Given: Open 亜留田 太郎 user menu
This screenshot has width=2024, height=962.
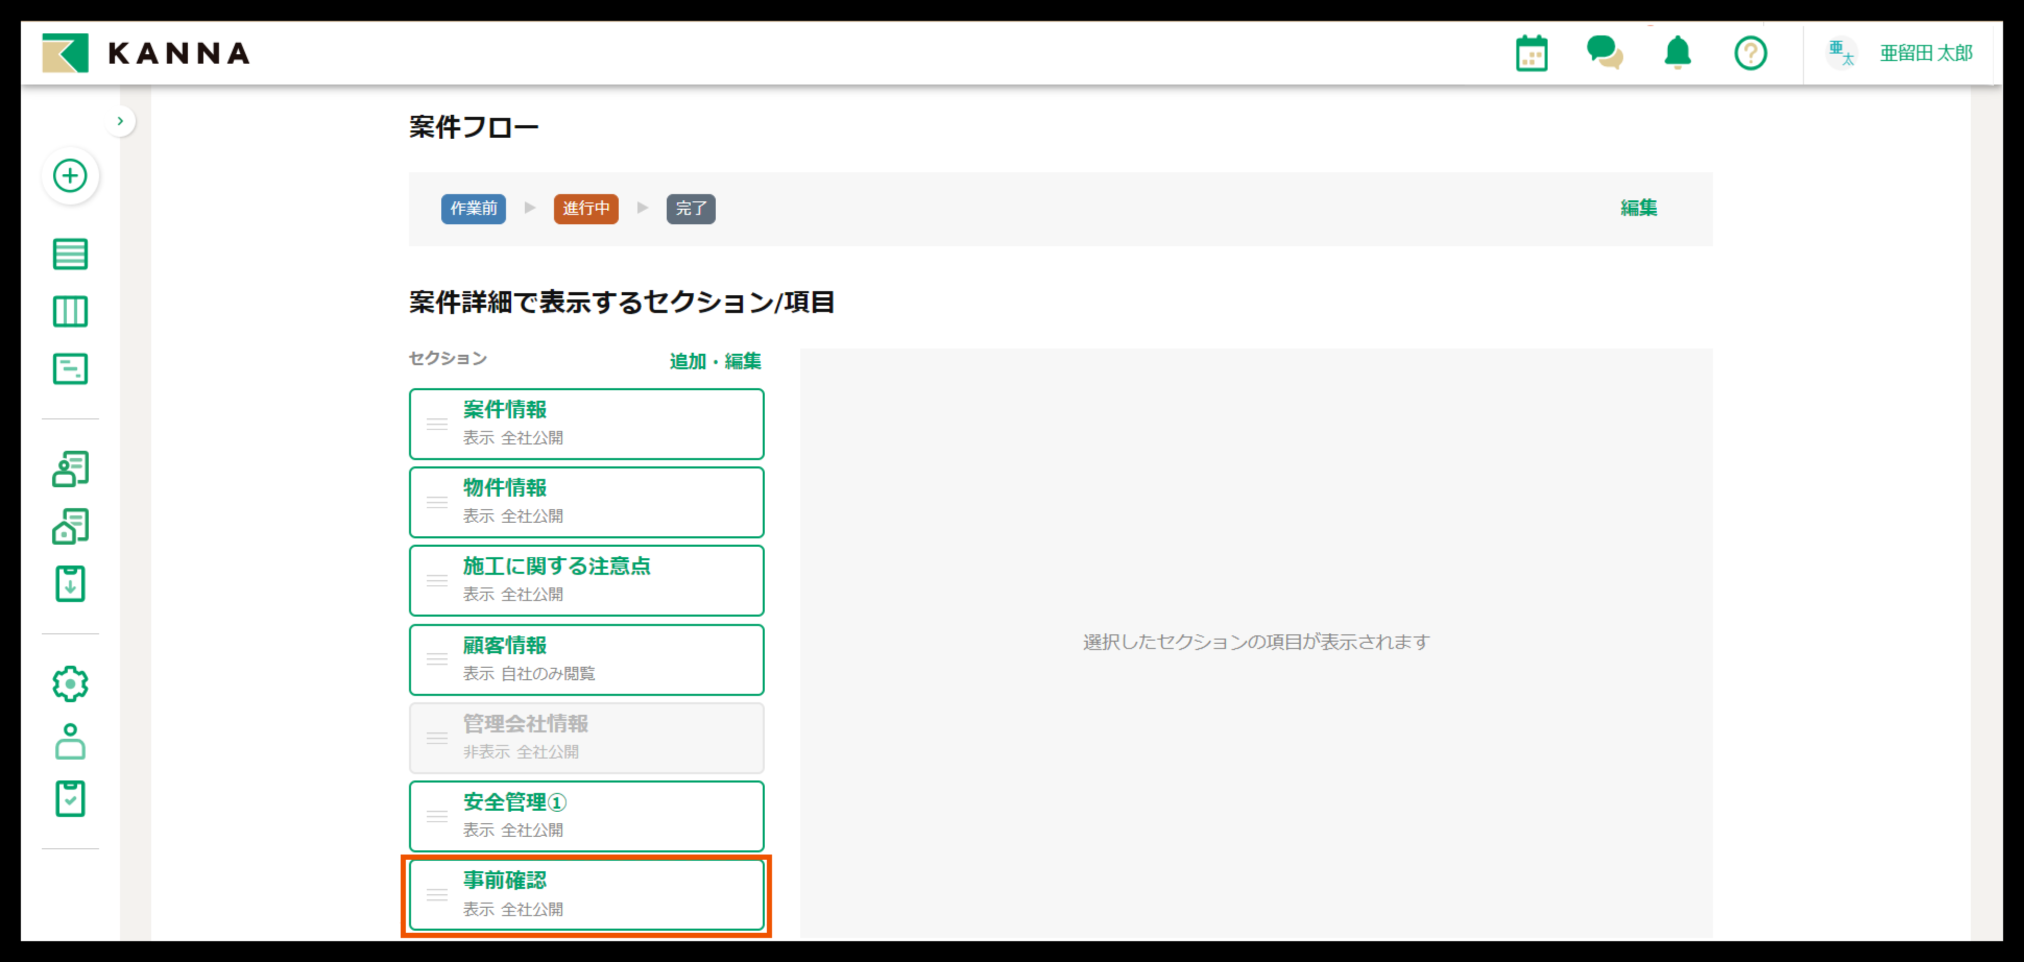Looking at the screenshot, I should click(x=1926, y=53).
